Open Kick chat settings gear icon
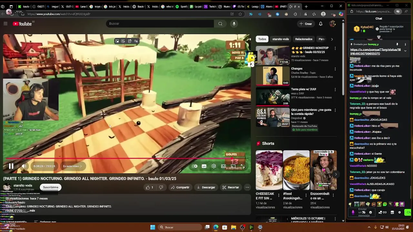 399,212
